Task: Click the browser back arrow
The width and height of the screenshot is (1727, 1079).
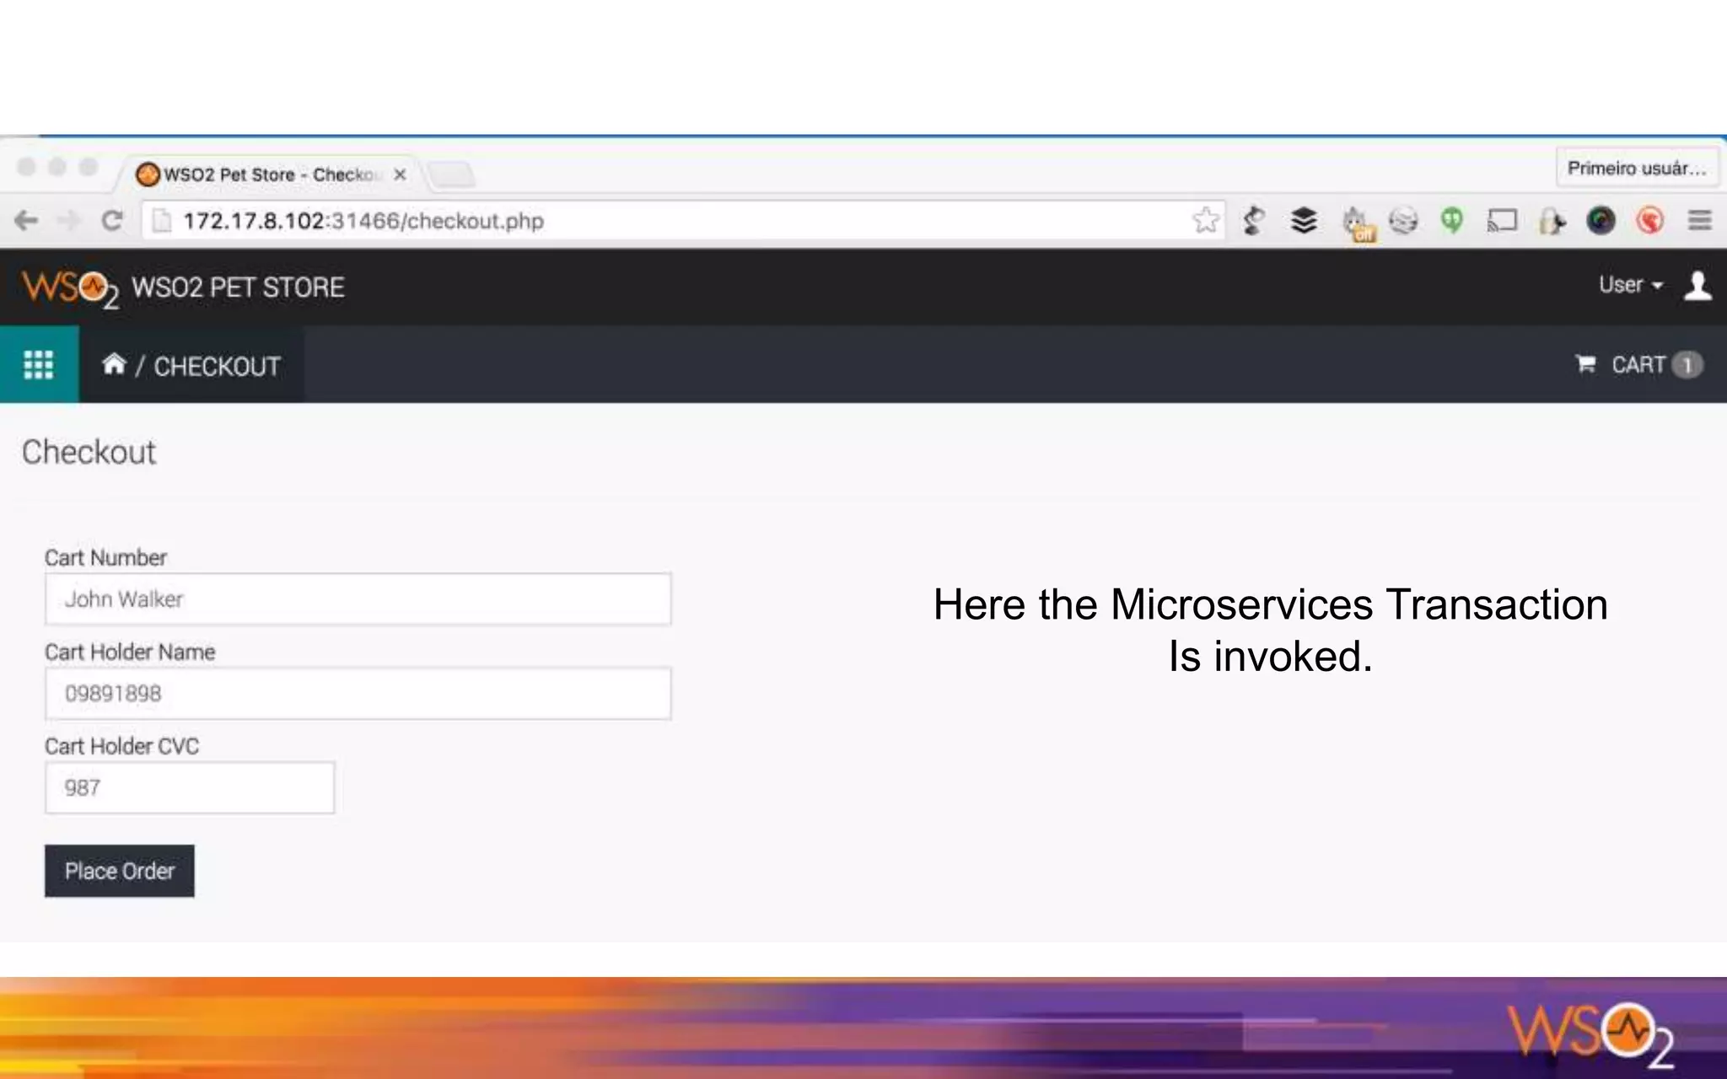Action: point(27,221)
